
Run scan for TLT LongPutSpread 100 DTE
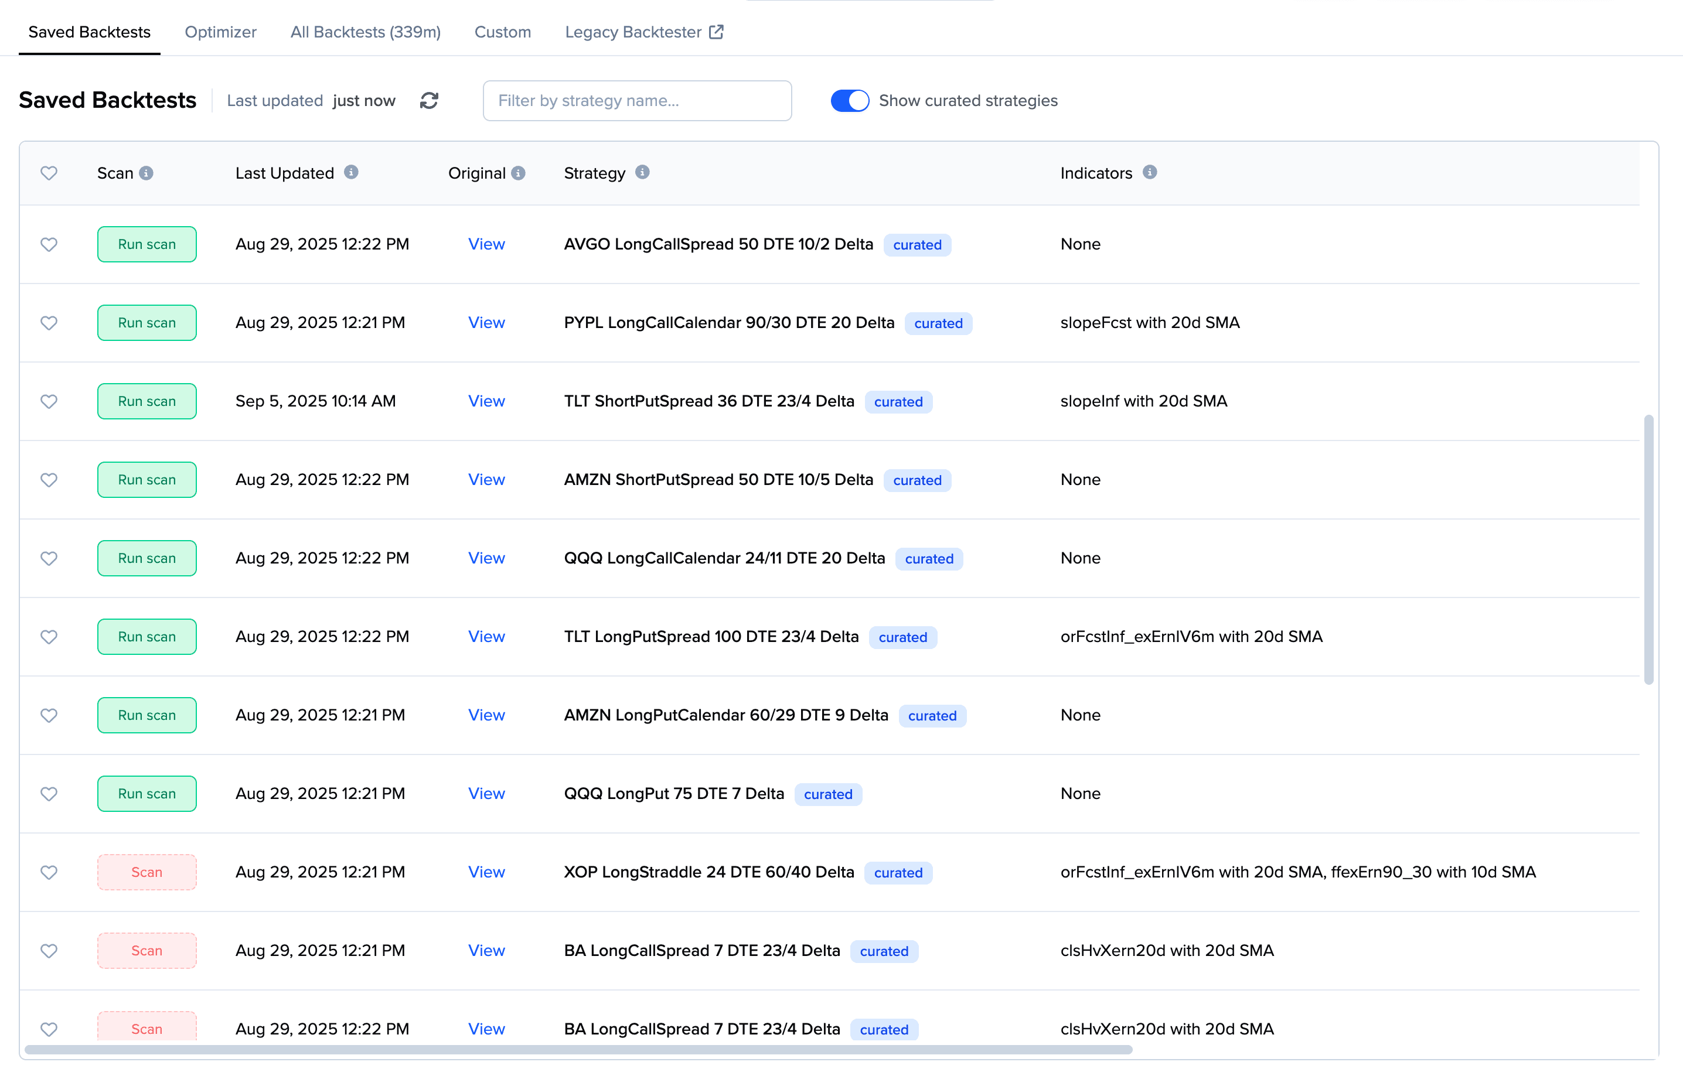click(x=147, y=637)
